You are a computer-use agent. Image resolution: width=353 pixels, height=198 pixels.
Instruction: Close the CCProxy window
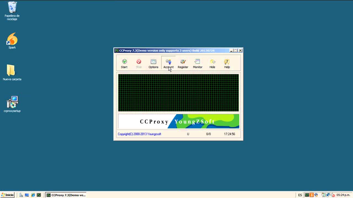240,51
